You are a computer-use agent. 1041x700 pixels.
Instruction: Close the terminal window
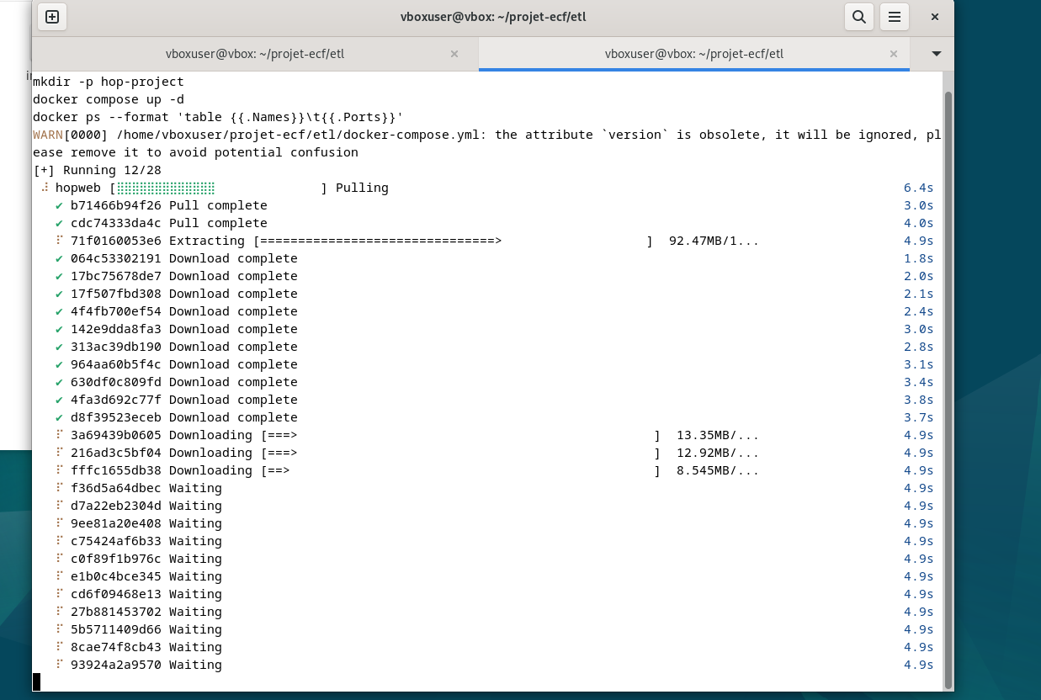click(935, 17)
